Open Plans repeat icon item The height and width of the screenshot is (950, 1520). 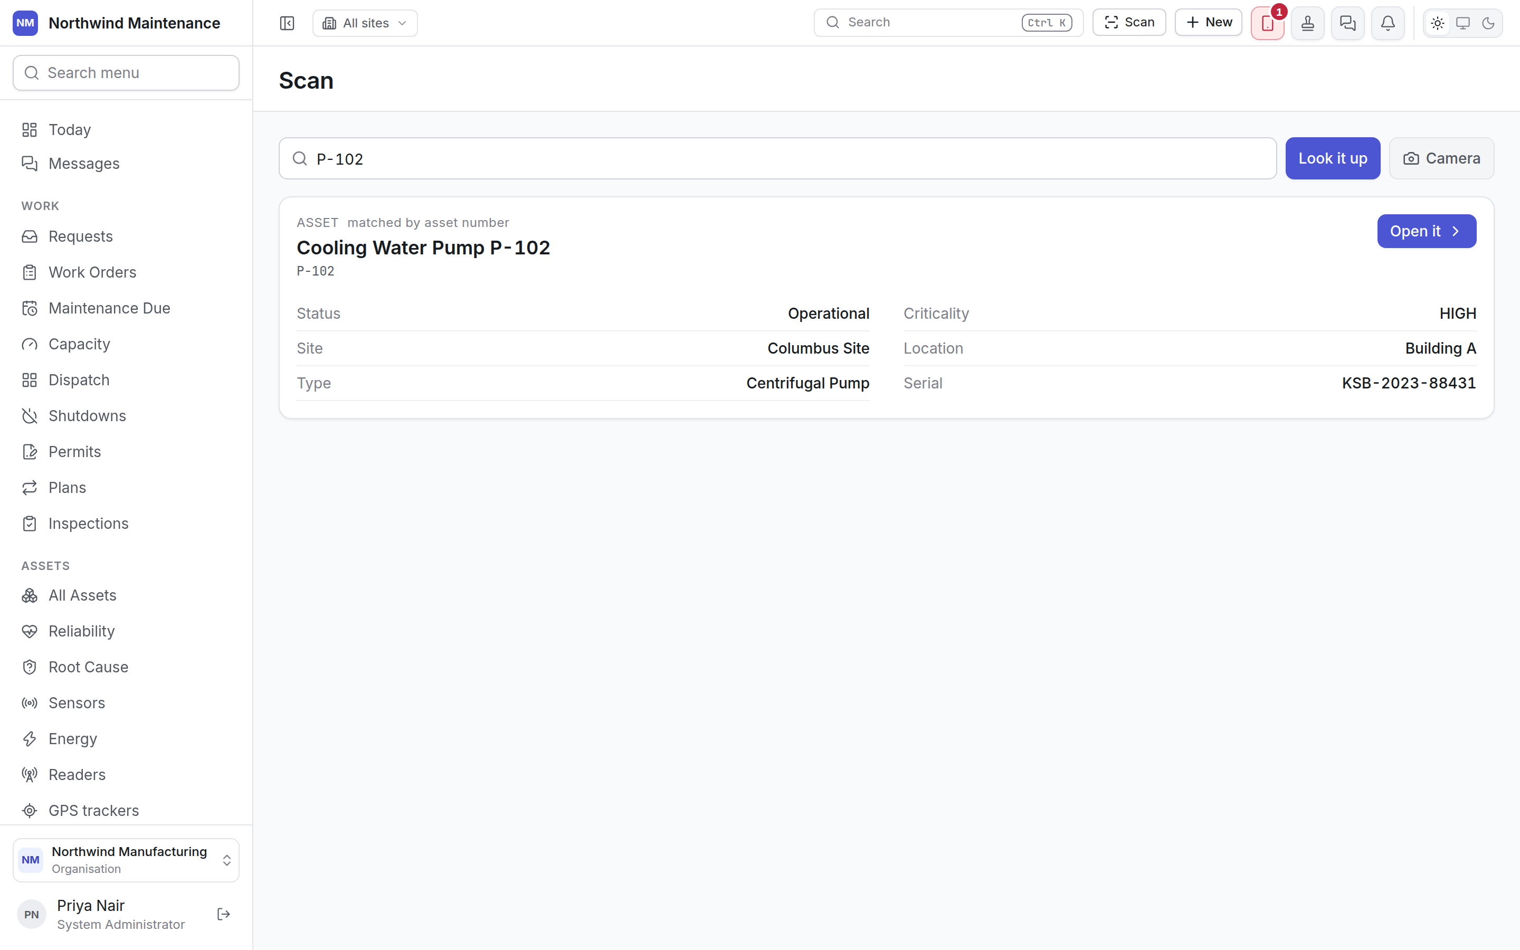[x=126, y=488]
